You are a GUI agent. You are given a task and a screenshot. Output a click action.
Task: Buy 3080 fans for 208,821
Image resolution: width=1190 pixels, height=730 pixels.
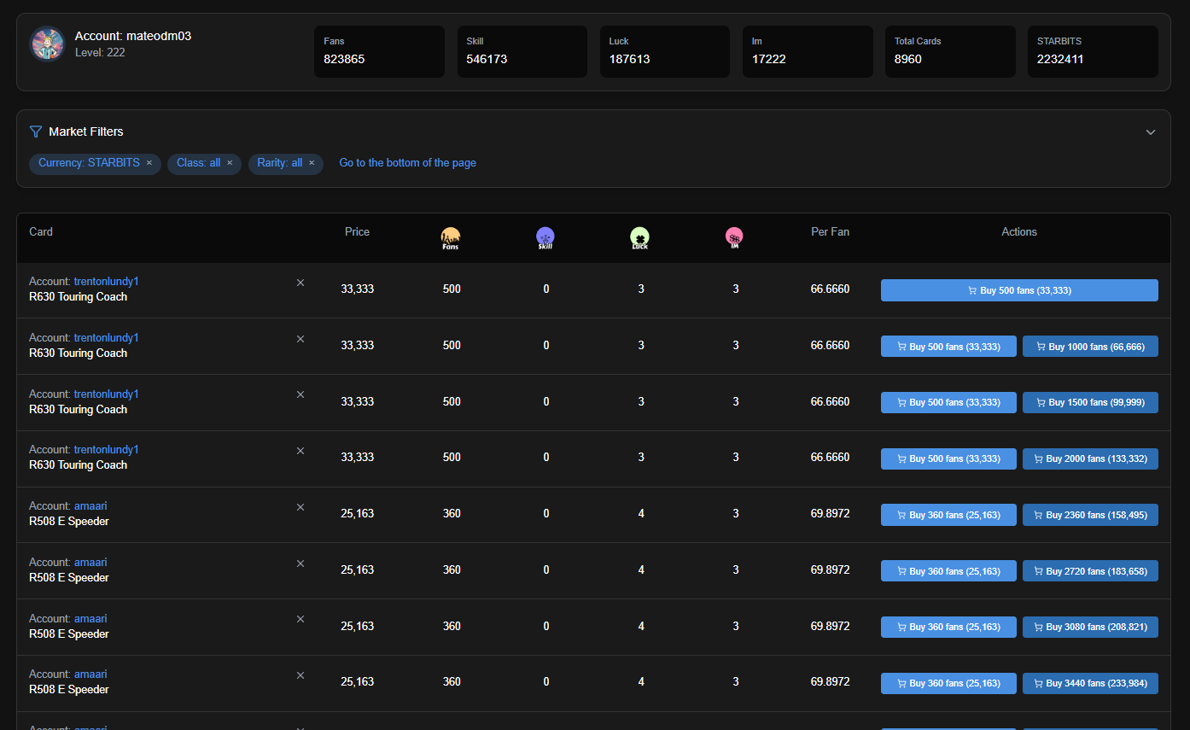(x=1090, y=627)
